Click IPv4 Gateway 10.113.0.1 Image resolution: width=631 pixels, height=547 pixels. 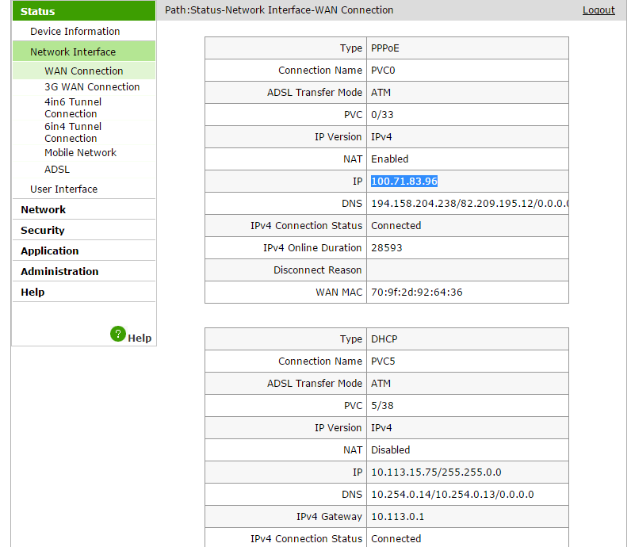(x=398, y=516)
